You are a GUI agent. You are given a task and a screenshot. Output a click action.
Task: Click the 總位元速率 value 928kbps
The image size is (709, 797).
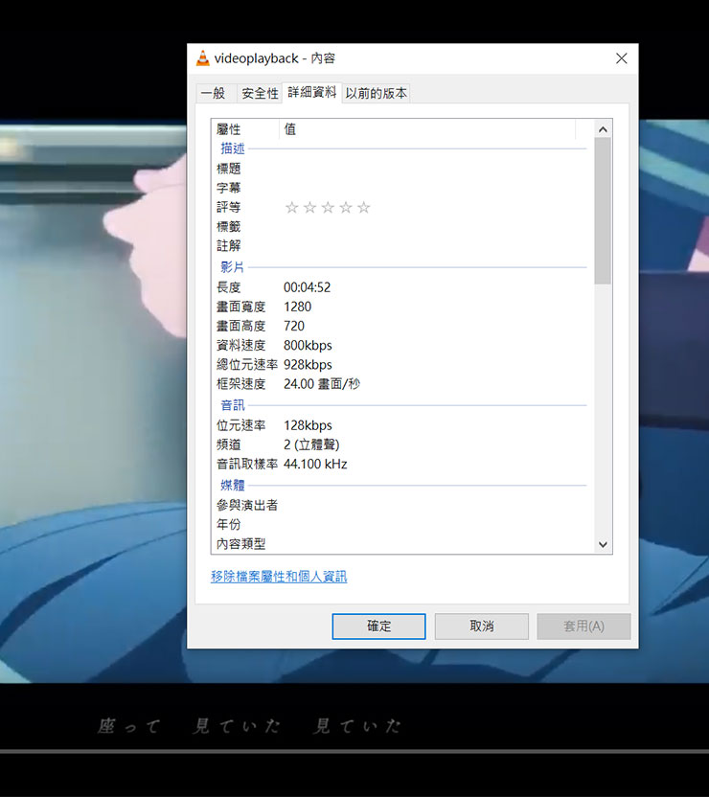308,365
